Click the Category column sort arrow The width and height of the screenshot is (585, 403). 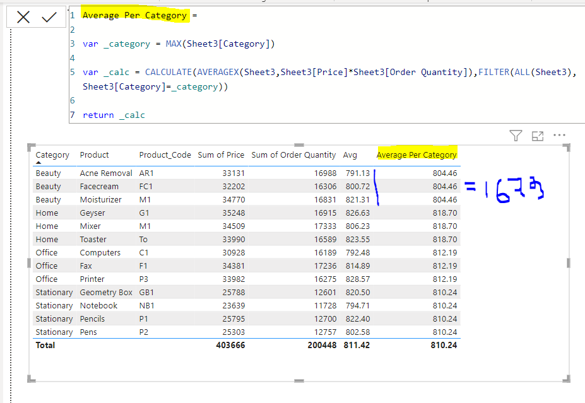point(38,163)
